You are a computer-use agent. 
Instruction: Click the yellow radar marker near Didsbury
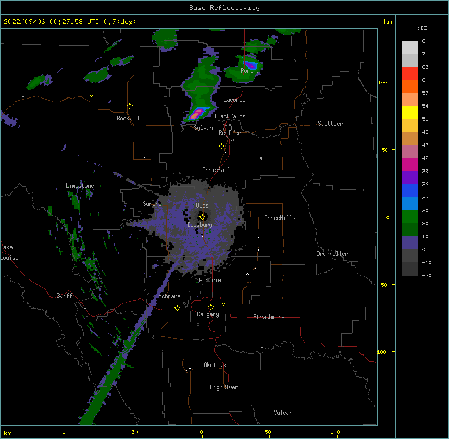[202, 217]
